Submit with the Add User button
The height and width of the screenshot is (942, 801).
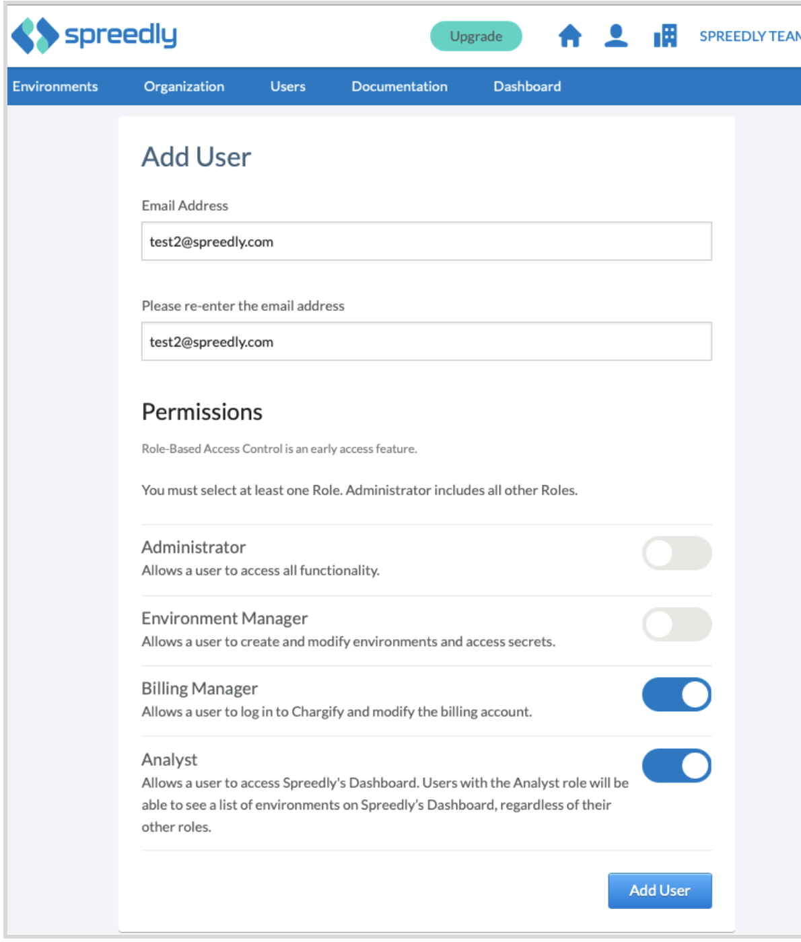(660, 890)
